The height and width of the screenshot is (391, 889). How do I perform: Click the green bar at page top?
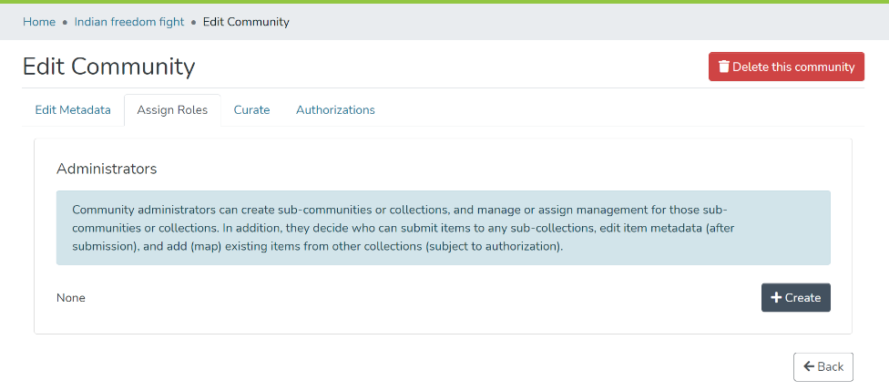click(x=444, y=2)
